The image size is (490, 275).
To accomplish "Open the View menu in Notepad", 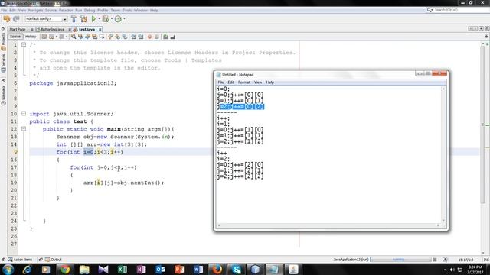I will (258, 82).
